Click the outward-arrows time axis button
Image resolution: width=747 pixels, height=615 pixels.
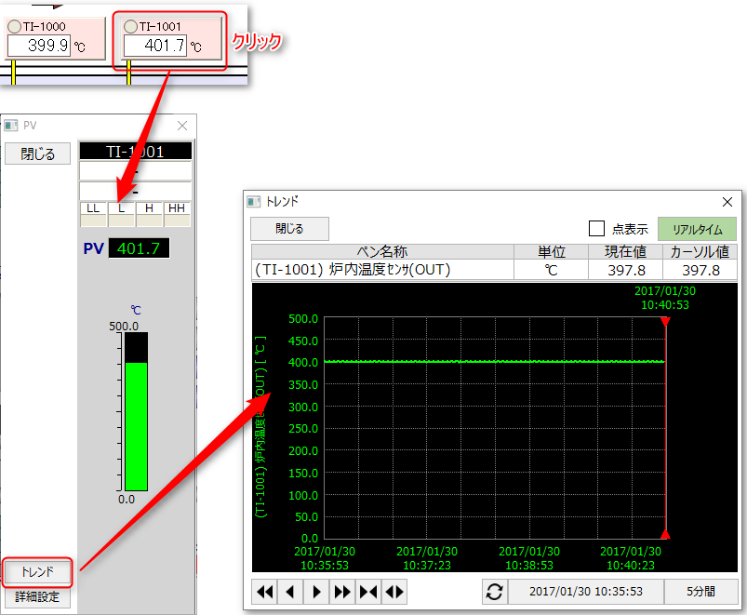click(394, 592)
